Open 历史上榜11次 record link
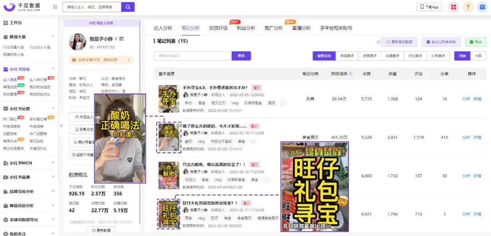The image size is (491, 236). pyautogui.click(x=101, y=60)
